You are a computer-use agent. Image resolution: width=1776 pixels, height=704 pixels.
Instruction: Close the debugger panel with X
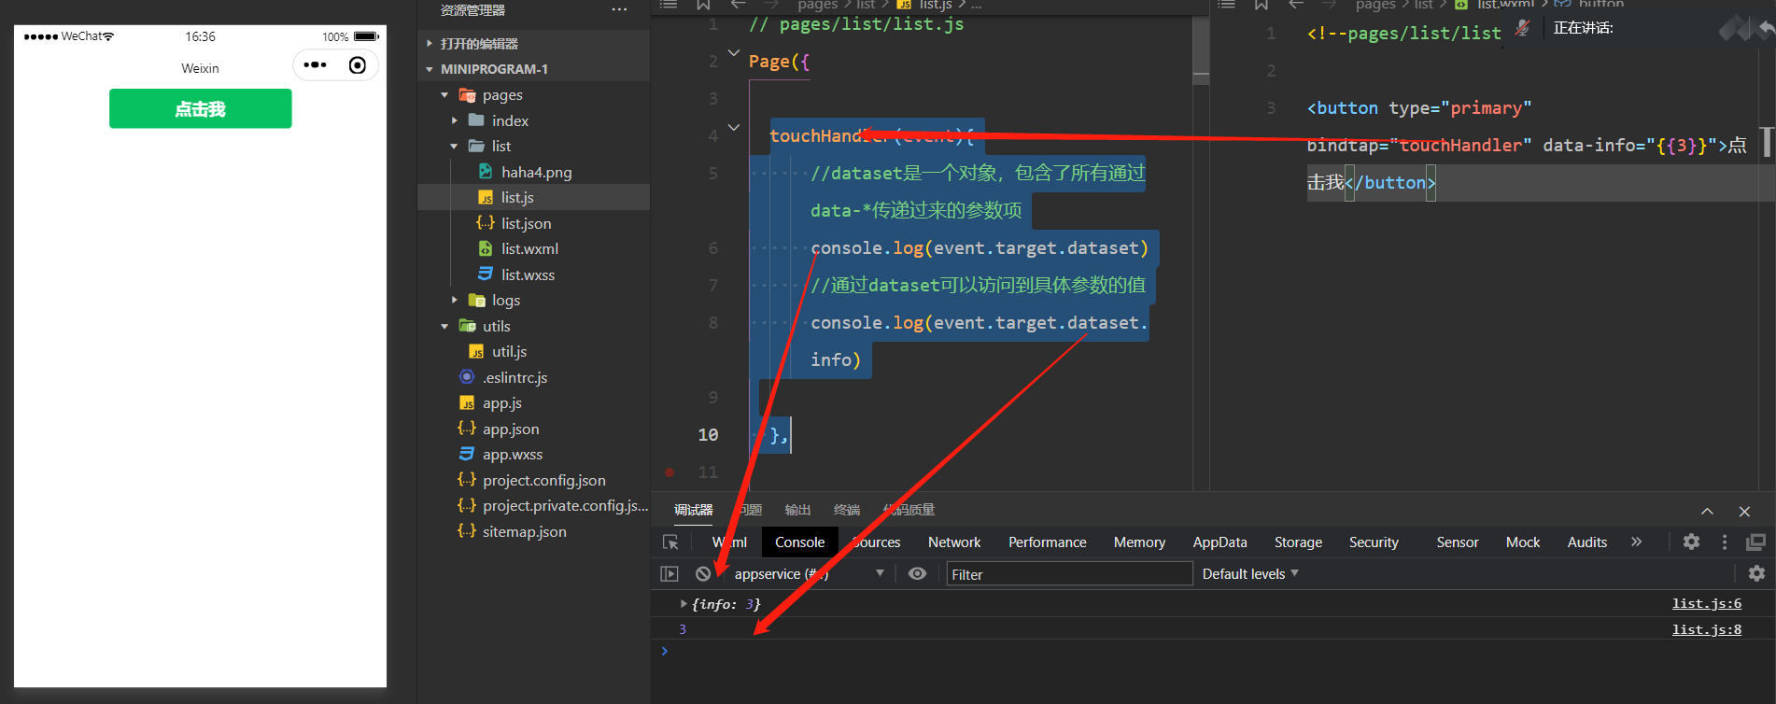(1744, 512)
